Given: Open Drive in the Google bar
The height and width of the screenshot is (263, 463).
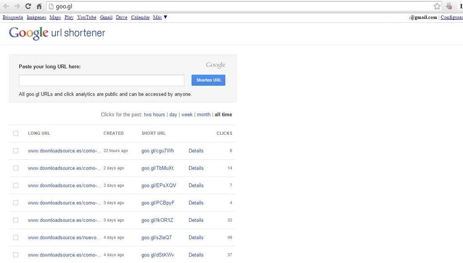Looking at the screenshot, I should tap(122, 17).
